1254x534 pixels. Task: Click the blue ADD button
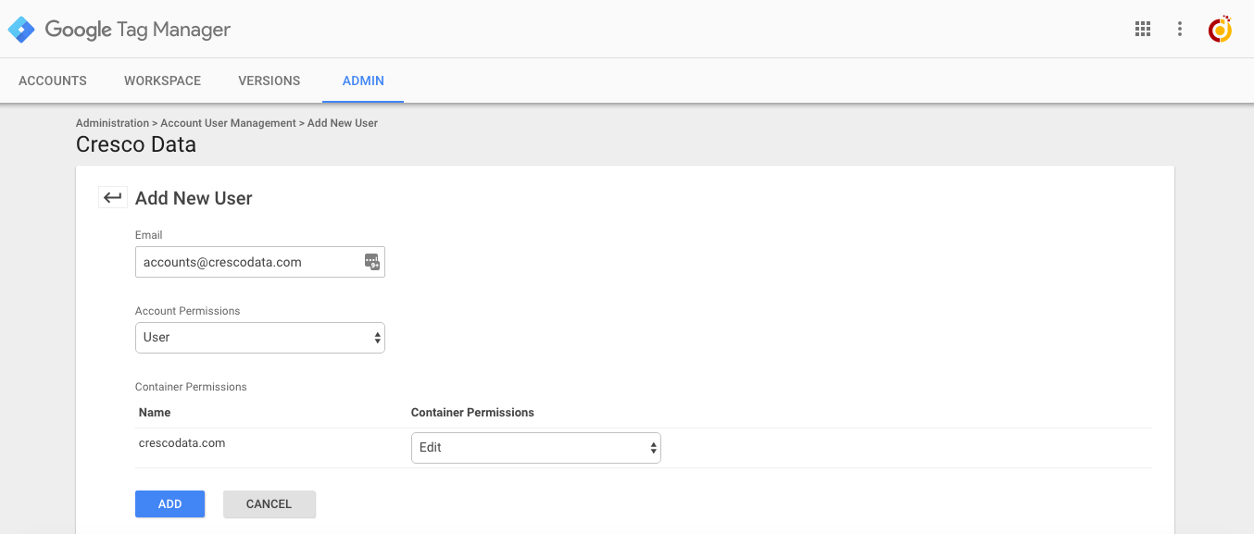169,504
